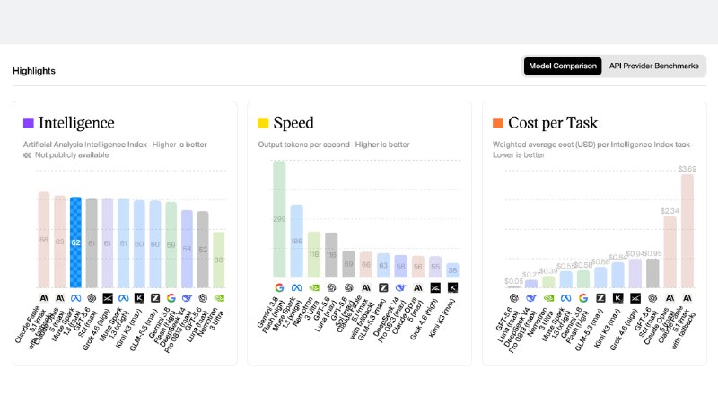The height and width of the screenshot is (414, 718).
Task: Click OpenAI icon for GPT-5.6 Luna in Intelligence chart
Action: [203, 298]
